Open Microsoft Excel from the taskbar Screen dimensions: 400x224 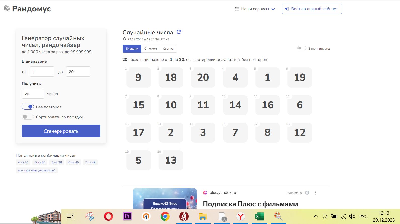pos(259,216)
